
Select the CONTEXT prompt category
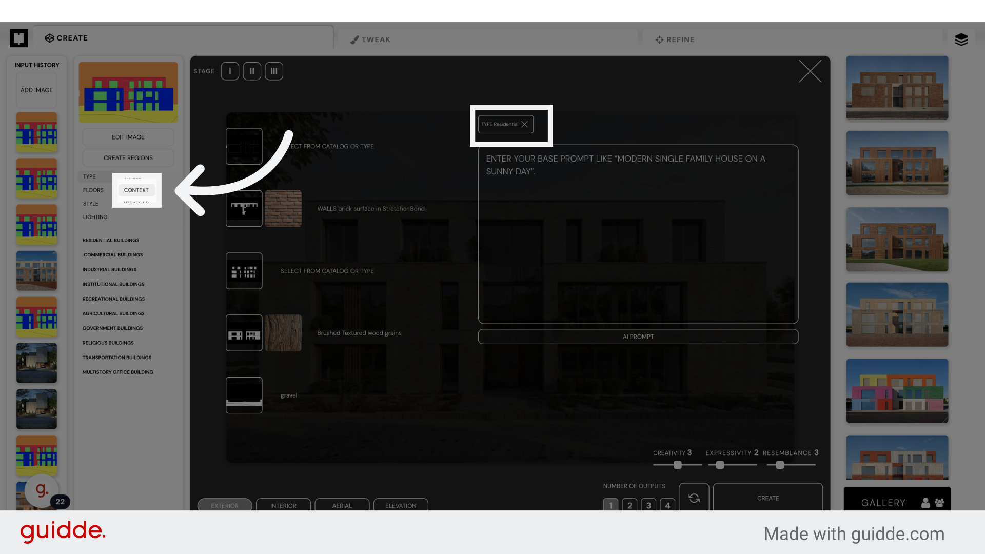pyautogui.click(x=136, y=190)
